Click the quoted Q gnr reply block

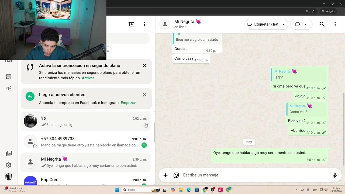point(299,74)
